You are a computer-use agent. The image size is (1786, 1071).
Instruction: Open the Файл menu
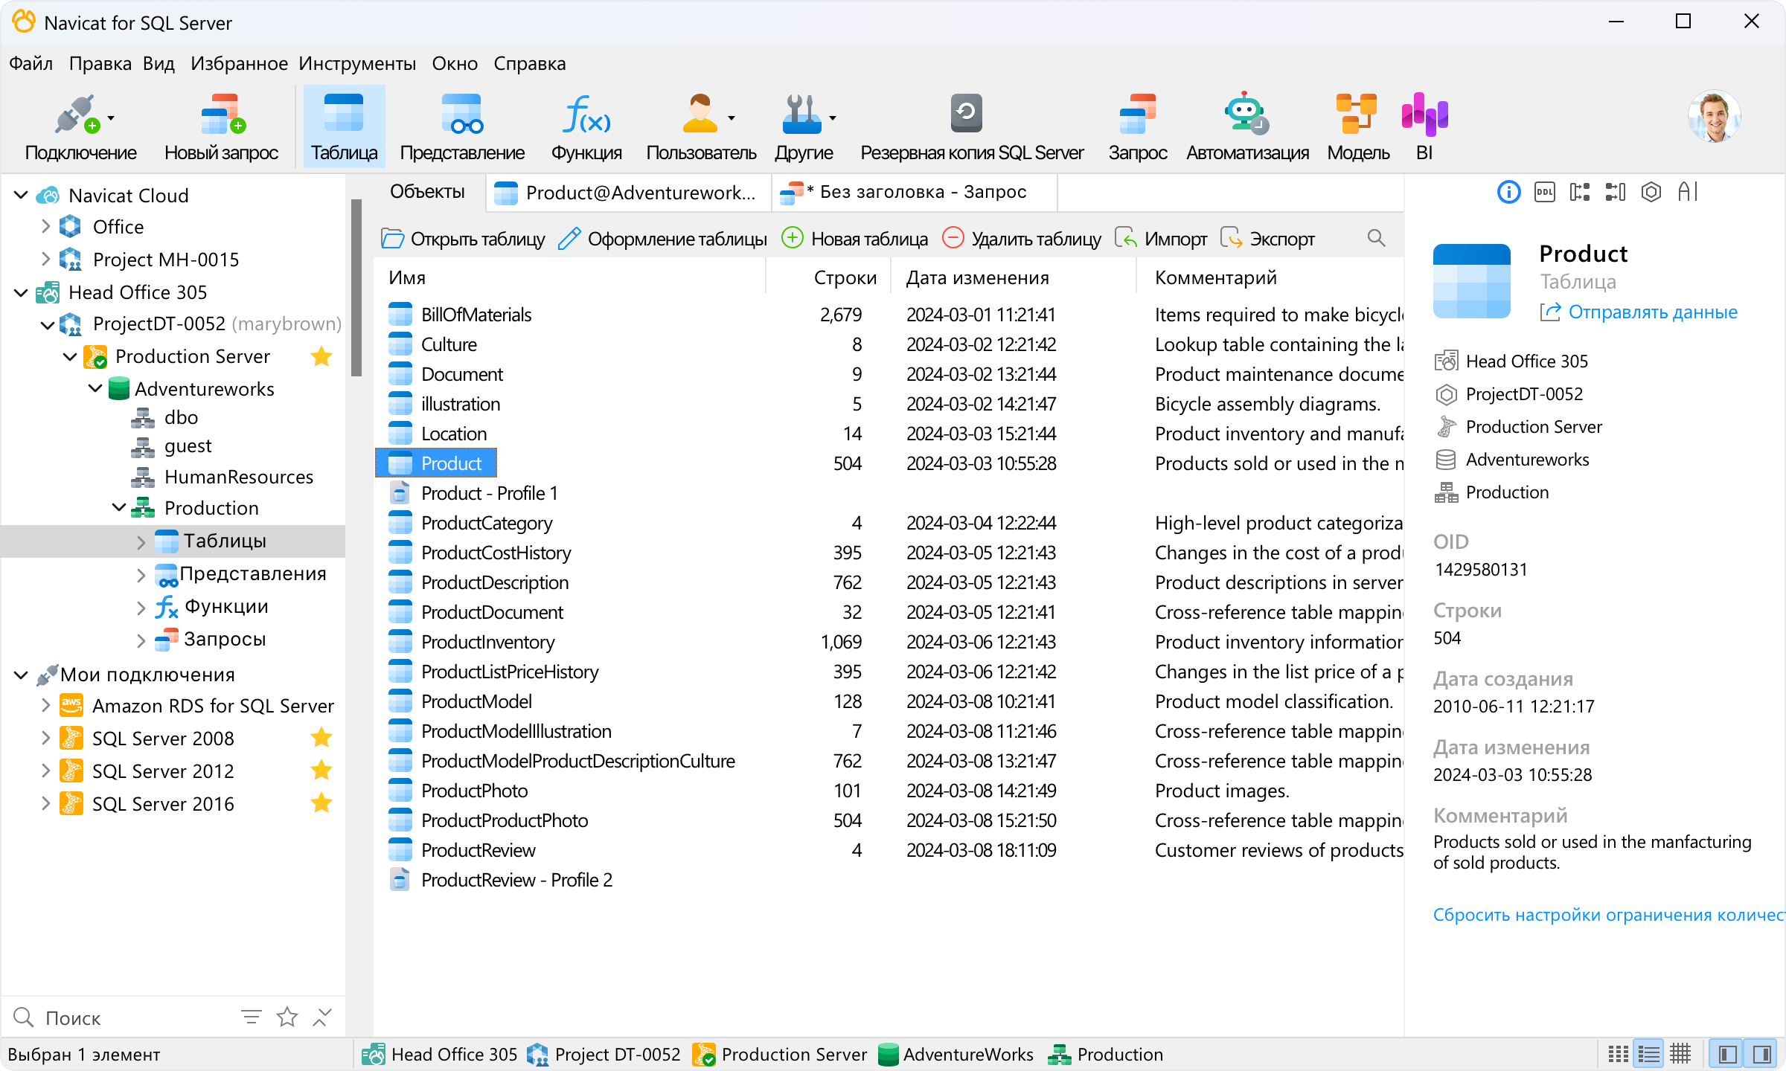coord(31,63)
